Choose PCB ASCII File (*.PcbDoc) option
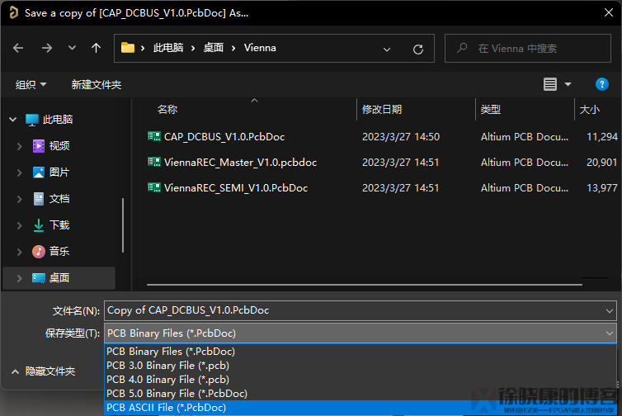 (x=166, y=408)
